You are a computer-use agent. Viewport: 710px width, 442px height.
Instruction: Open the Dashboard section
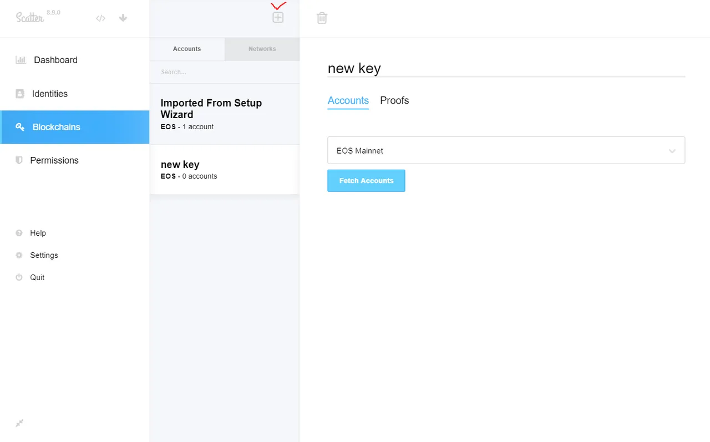pyautogui.click(x=74, y=60)
